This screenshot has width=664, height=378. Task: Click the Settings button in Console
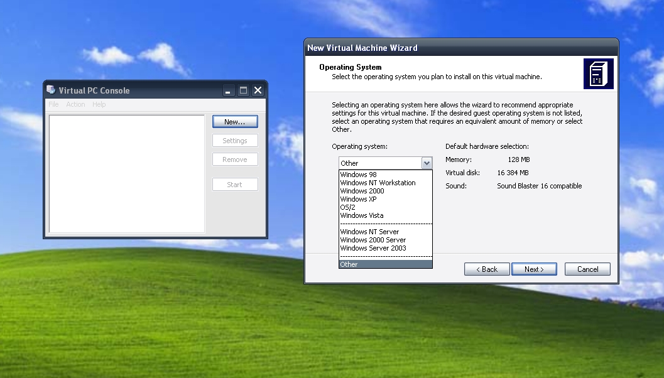(x=235, y=141)
